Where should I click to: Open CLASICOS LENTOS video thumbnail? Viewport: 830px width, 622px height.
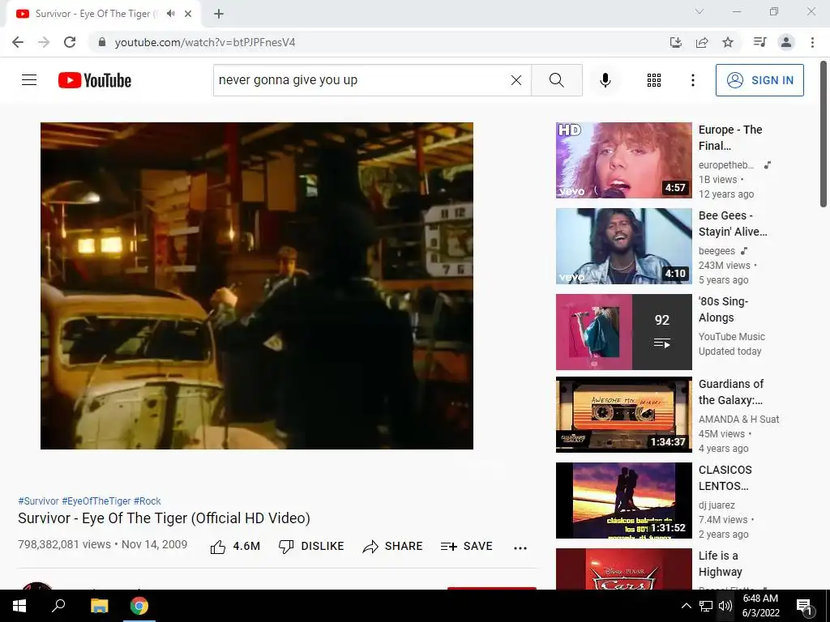coord(623,501)
